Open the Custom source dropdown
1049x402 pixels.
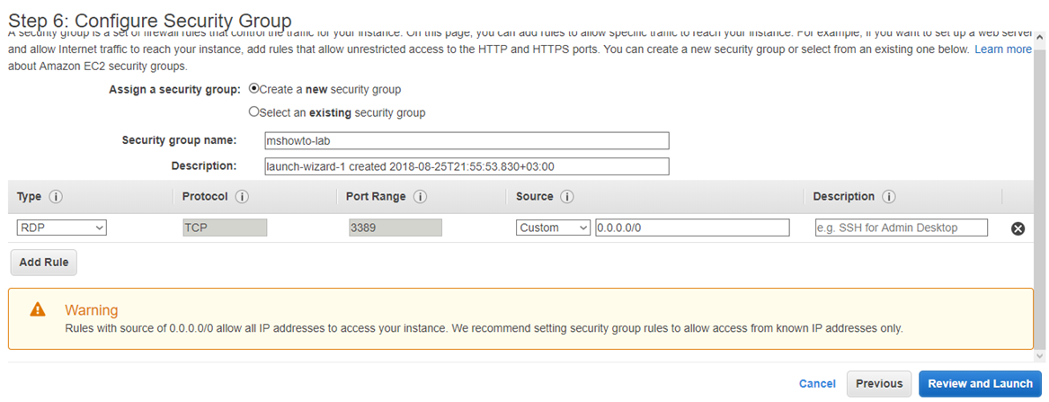(x=553, y=228)
